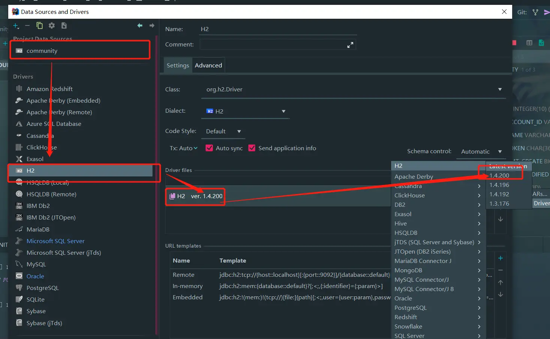
Task: Switch to the Advanced tab
Action: [x=208, y=66]
